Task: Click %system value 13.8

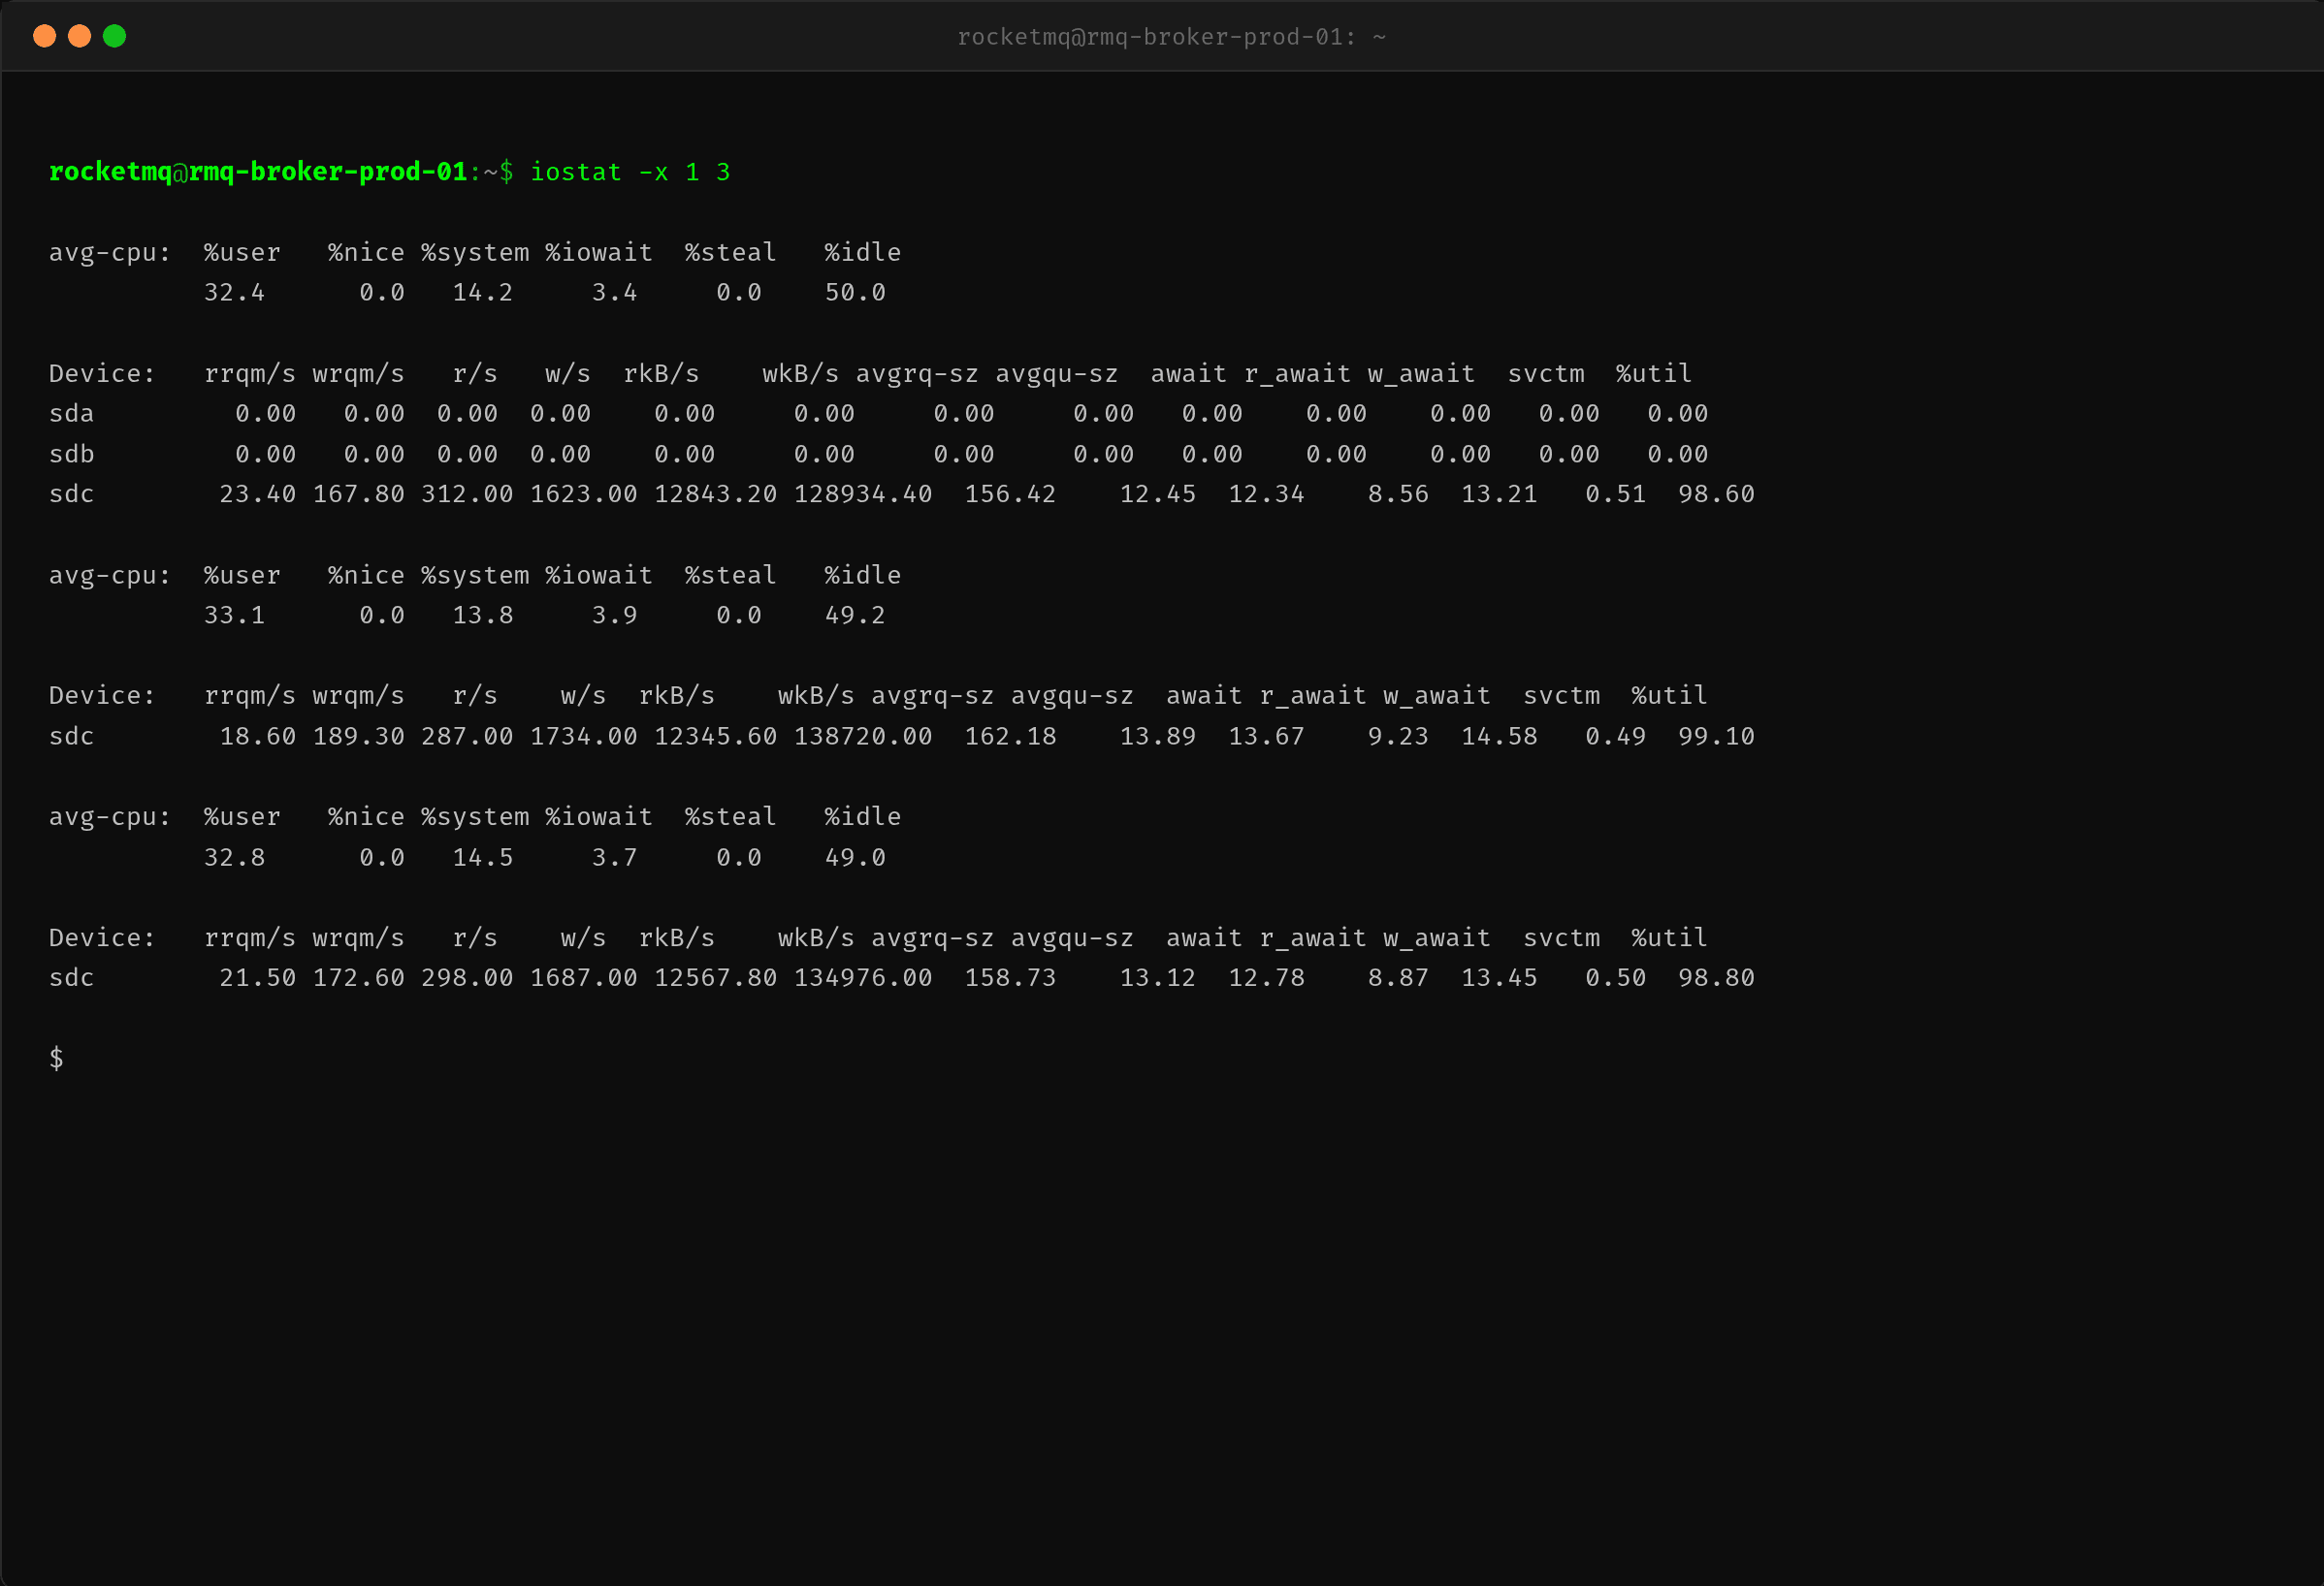Action: click(482, 616)
